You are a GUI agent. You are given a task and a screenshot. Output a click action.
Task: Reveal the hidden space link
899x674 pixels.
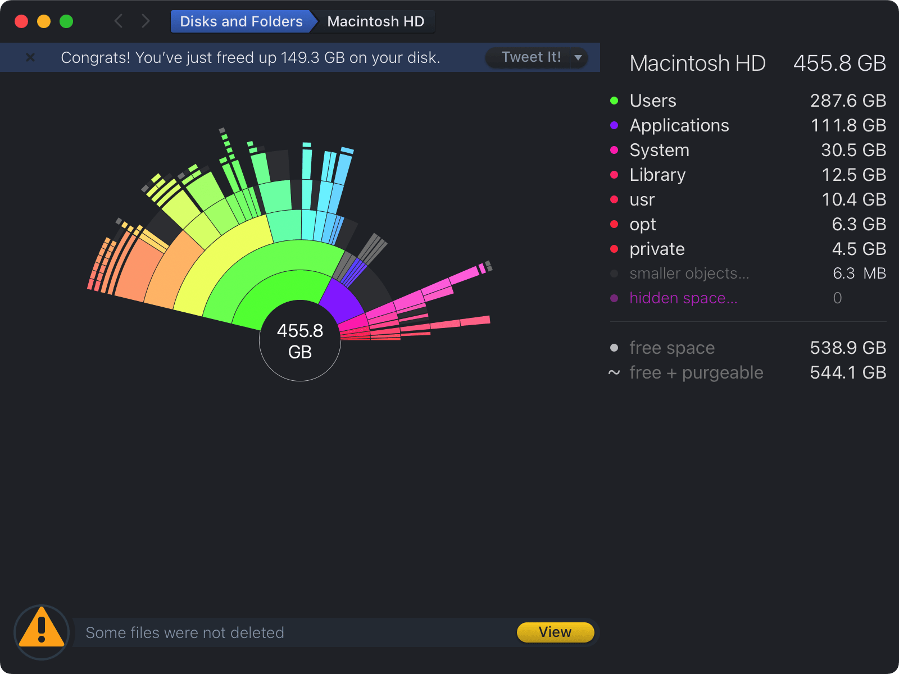(x=683, y=298)
